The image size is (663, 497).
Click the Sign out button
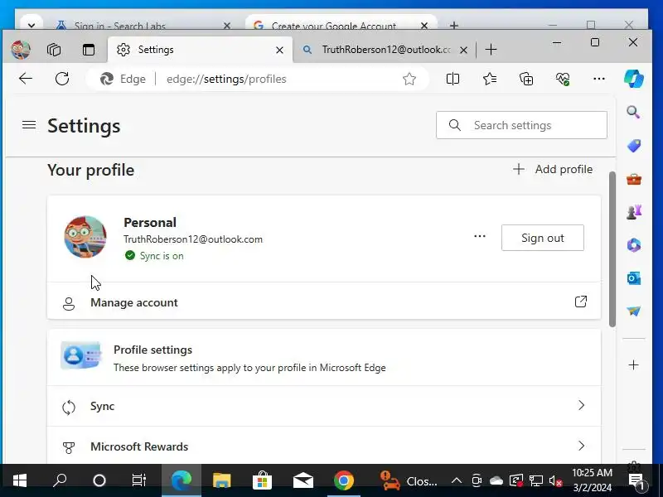point(543,238)
